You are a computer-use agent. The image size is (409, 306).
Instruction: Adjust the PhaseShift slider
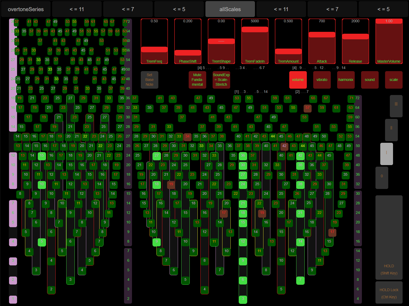click(188, 41)
